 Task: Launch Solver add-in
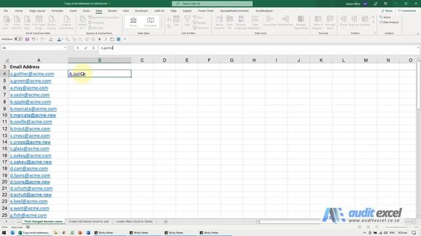tap(385, 17)
